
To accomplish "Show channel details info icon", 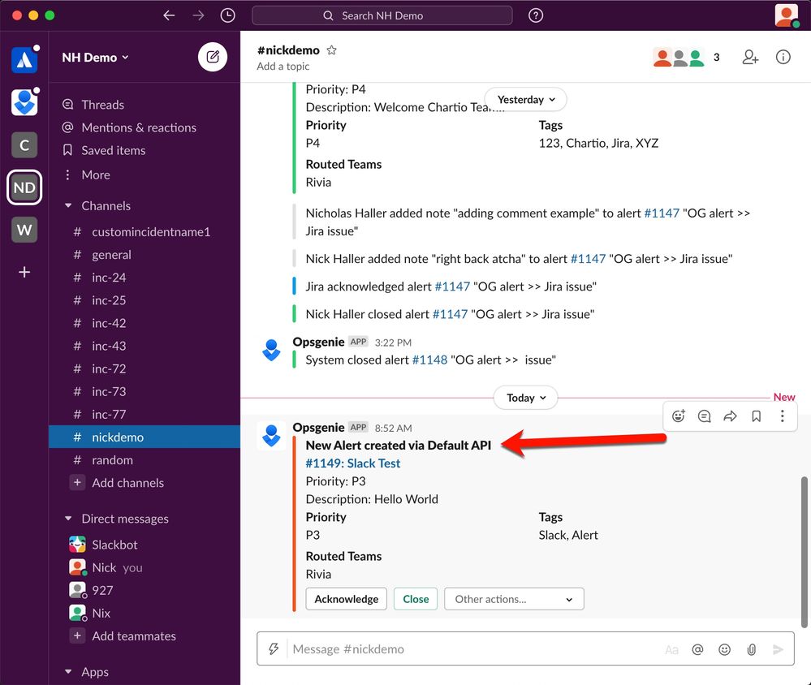I will [x=783, y=57].
